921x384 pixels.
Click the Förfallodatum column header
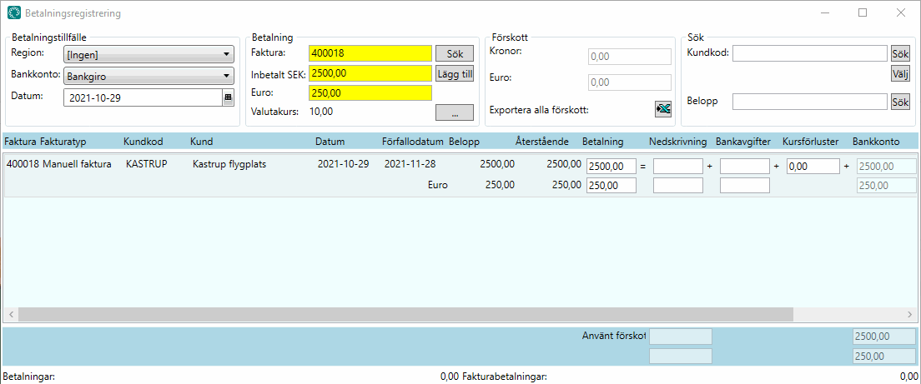click(412, 142)
